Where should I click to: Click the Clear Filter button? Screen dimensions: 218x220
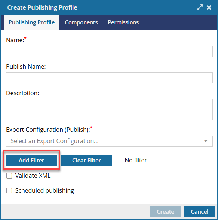(x=86, y=160)
